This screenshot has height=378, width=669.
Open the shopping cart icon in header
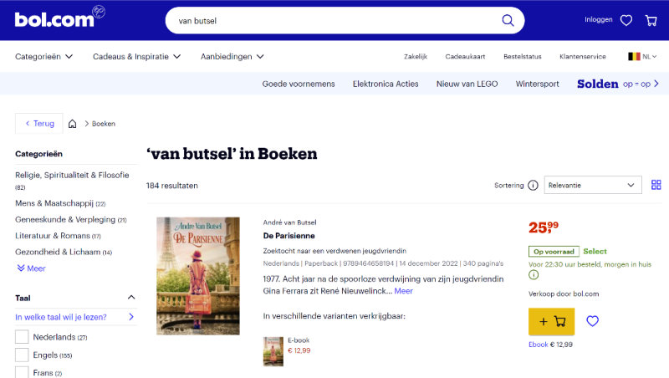click(651, 20)
